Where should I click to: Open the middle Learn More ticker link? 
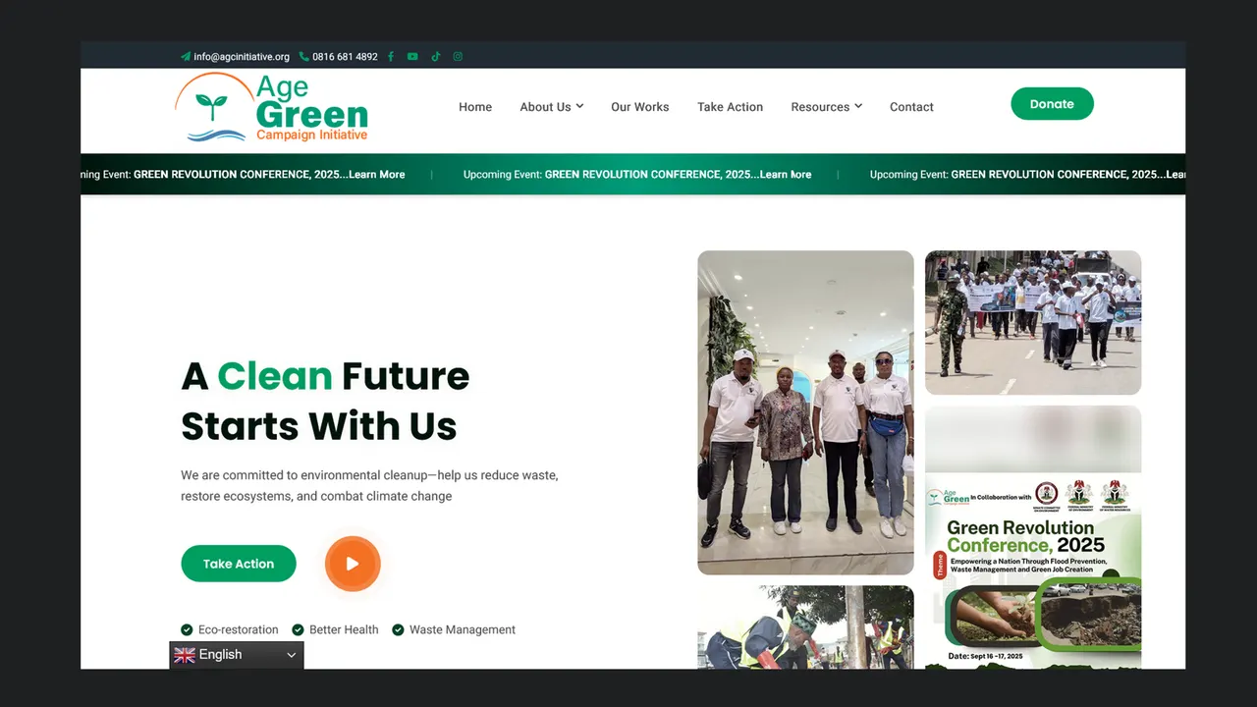786,175
